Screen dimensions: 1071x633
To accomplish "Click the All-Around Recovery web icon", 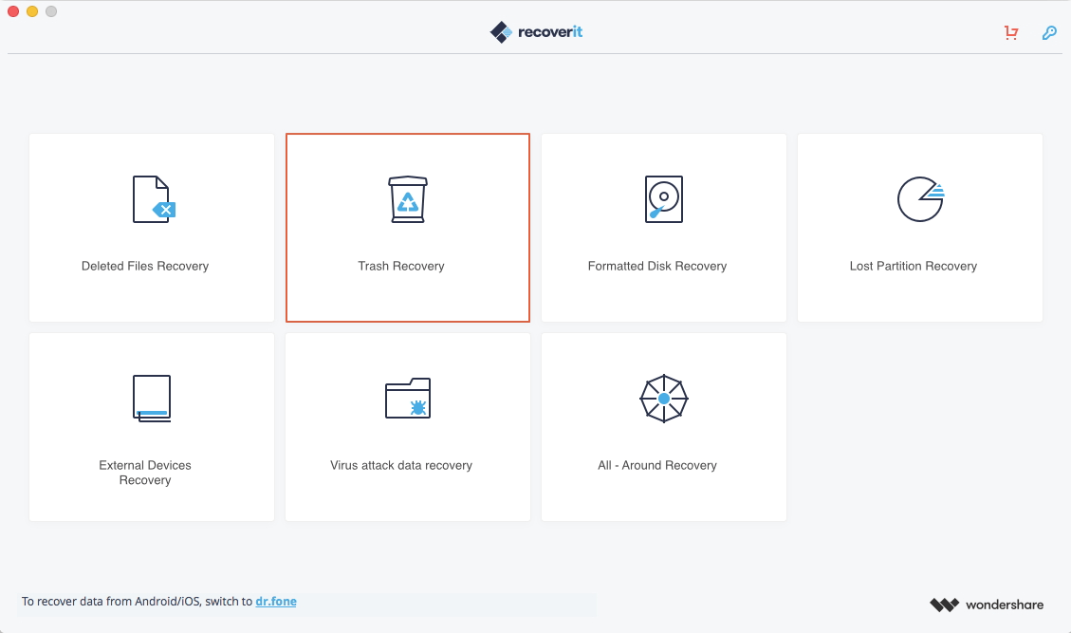I will (663, 399).
